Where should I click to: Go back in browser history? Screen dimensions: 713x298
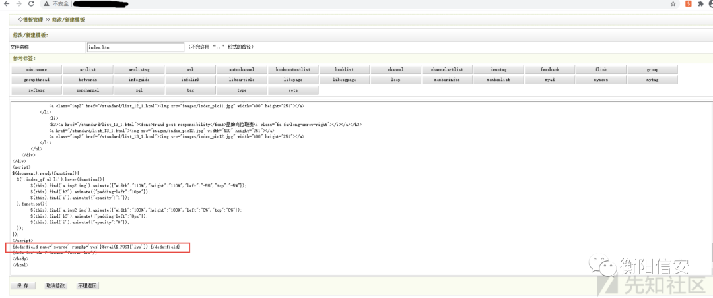click(x=7, y=4)
